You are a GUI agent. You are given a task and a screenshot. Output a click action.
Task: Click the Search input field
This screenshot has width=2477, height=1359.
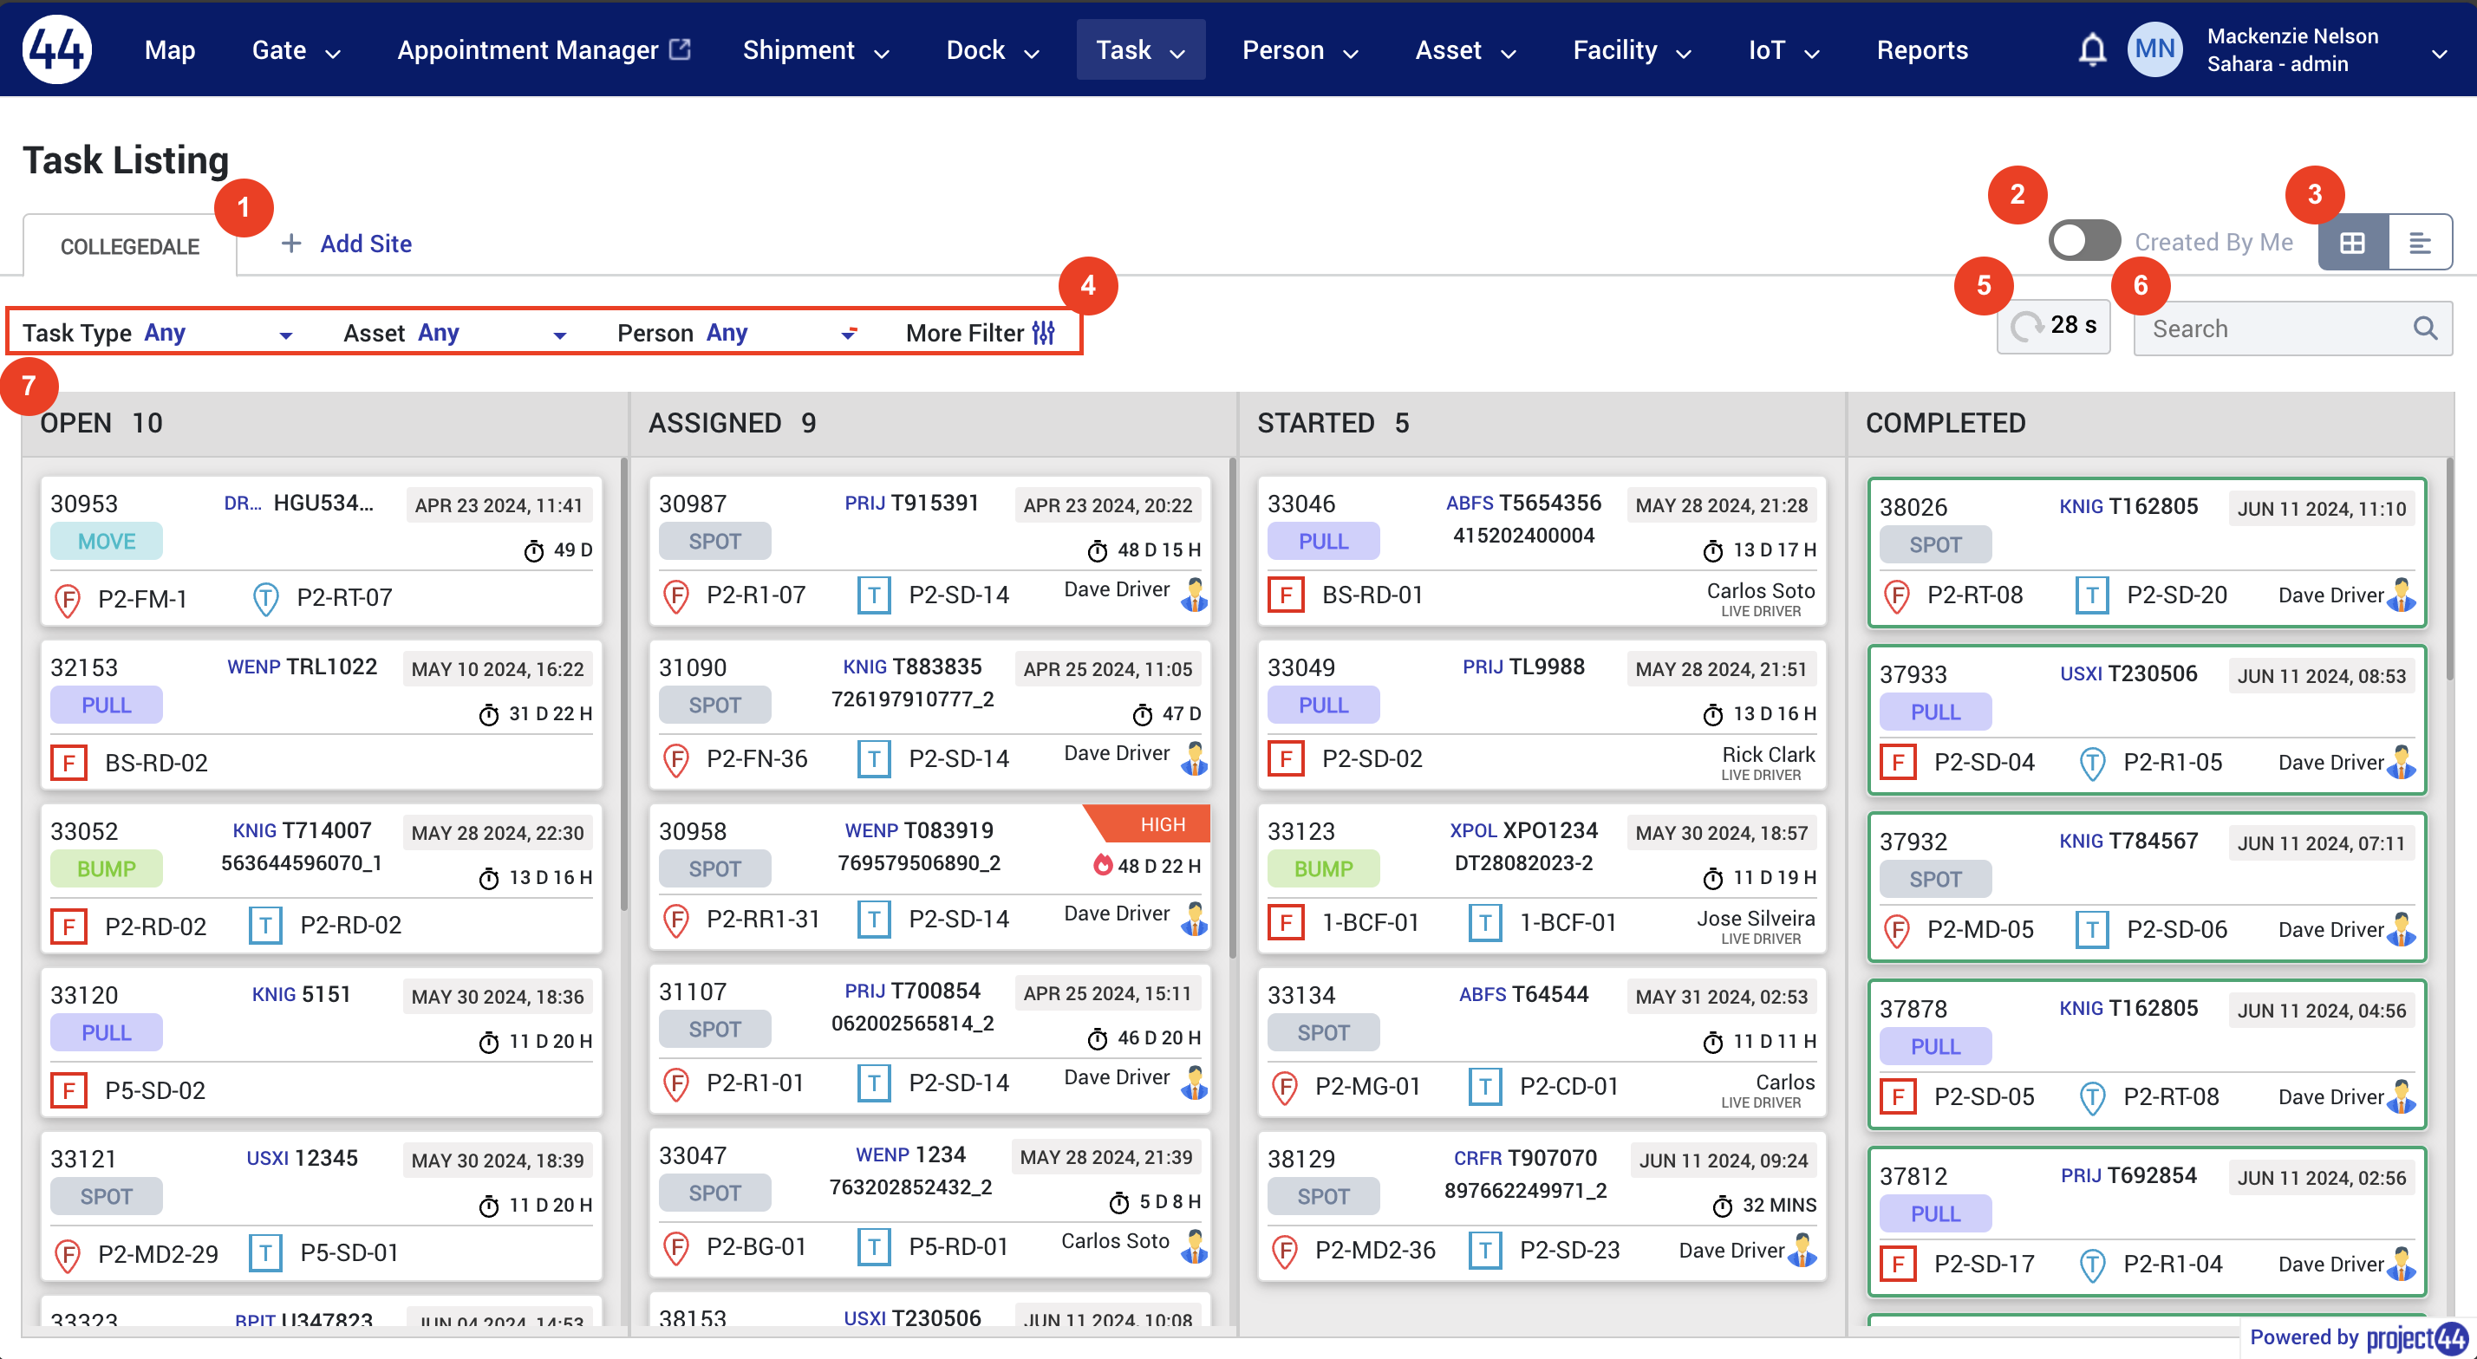pyautogui.click(x=2292, y=328)
